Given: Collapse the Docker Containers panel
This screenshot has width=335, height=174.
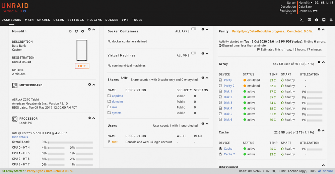Looking at the screenshot, I should [x=207, y=29].
